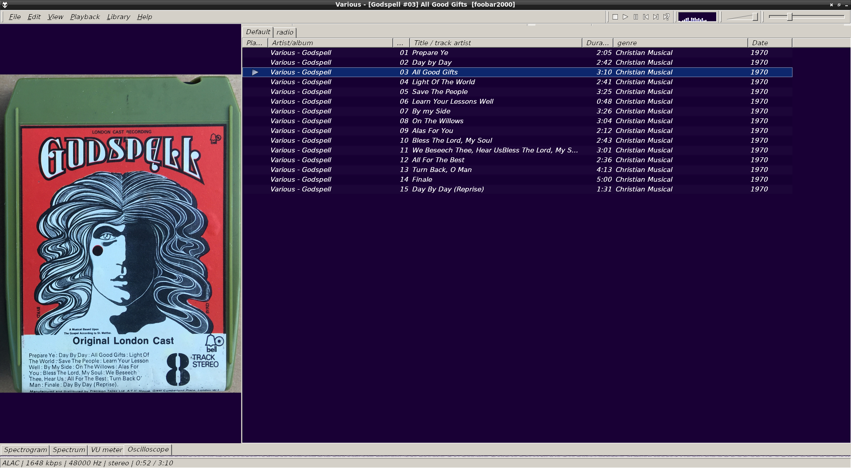851x468 pixels.
Task: Sort by Artist/album column header
Action: click(330, 43)
